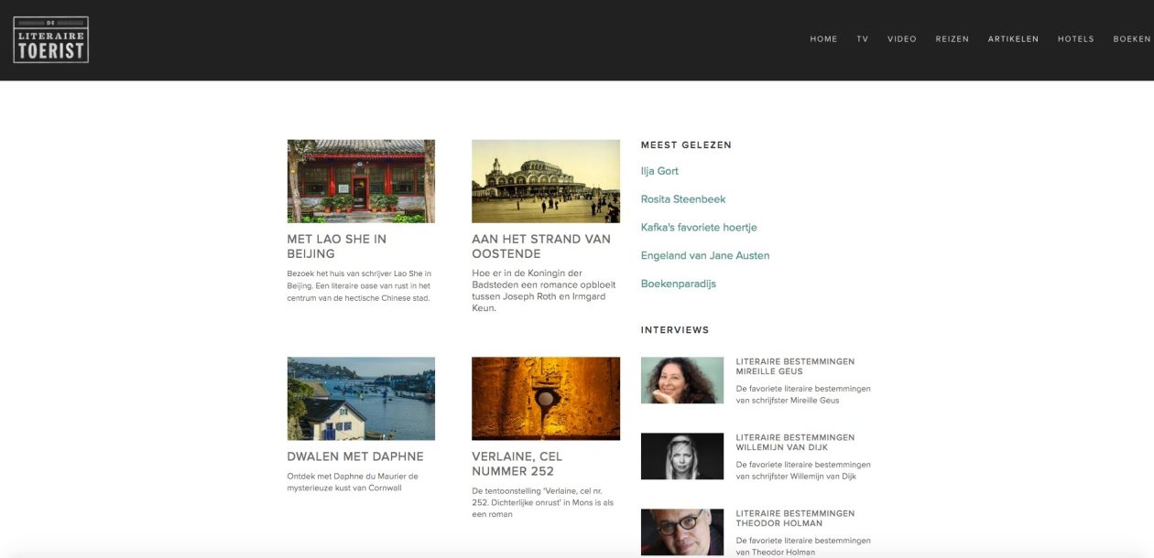Open the Verlaine cell door image
The height and width of the screenshot is (558, 1154).
pyautogui.click(x=545, y=399)
